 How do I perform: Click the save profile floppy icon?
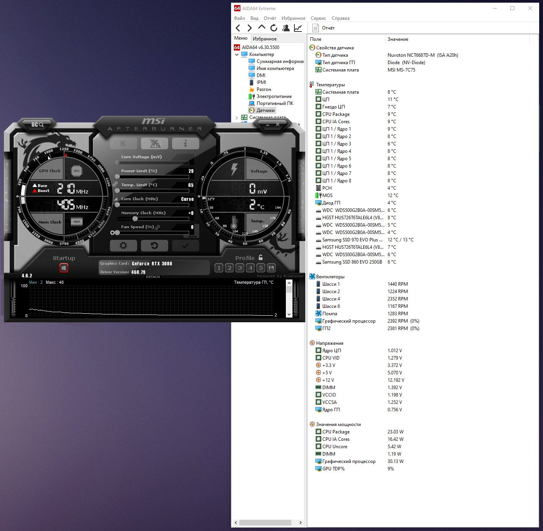coord(271,268)
